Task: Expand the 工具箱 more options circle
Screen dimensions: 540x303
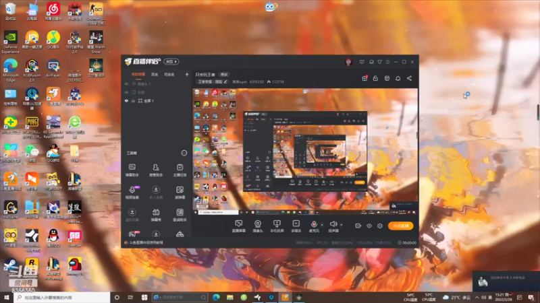Action: [184, 153]
